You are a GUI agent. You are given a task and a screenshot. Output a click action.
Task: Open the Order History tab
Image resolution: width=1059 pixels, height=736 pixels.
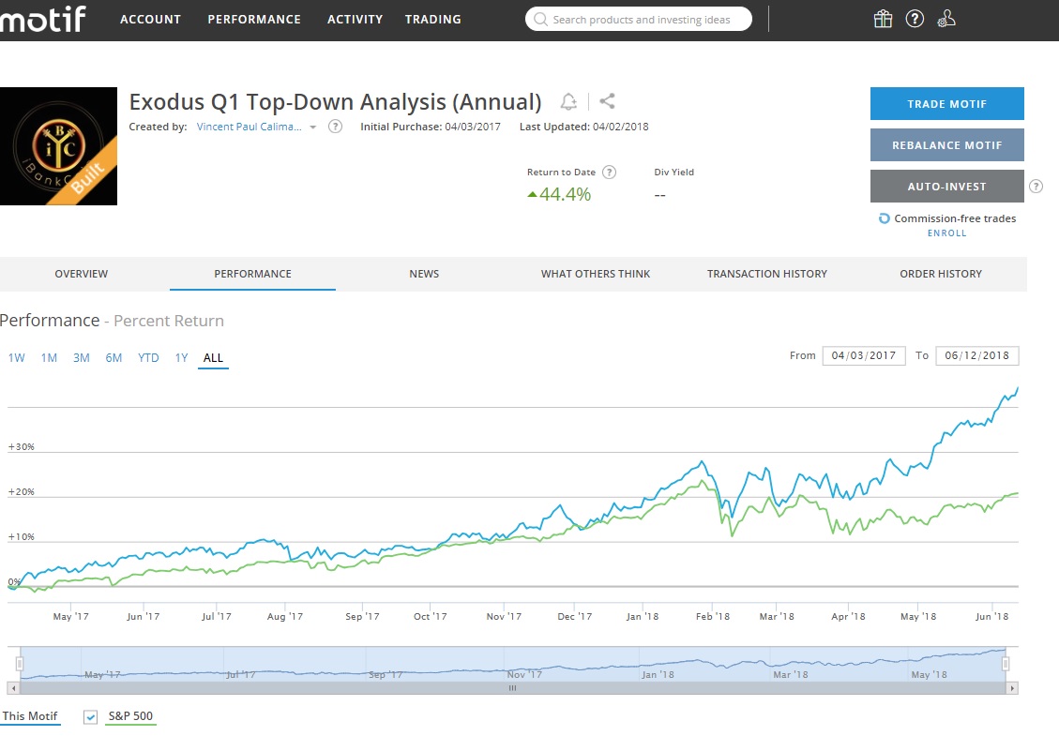coord(941,274)
